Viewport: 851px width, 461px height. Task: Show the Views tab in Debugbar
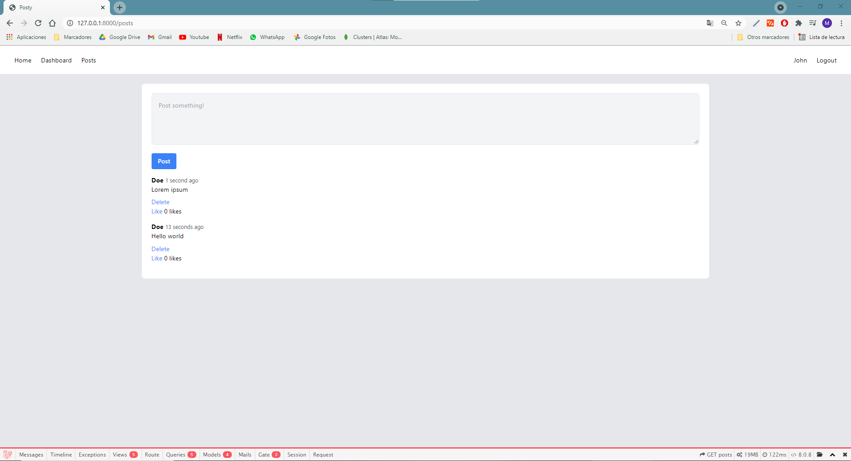pyautogui.click(x=125, y=454)
